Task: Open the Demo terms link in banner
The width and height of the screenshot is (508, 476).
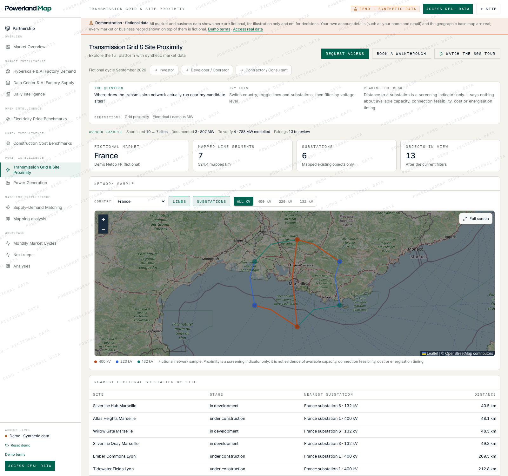Action: (x=219, y=29)
